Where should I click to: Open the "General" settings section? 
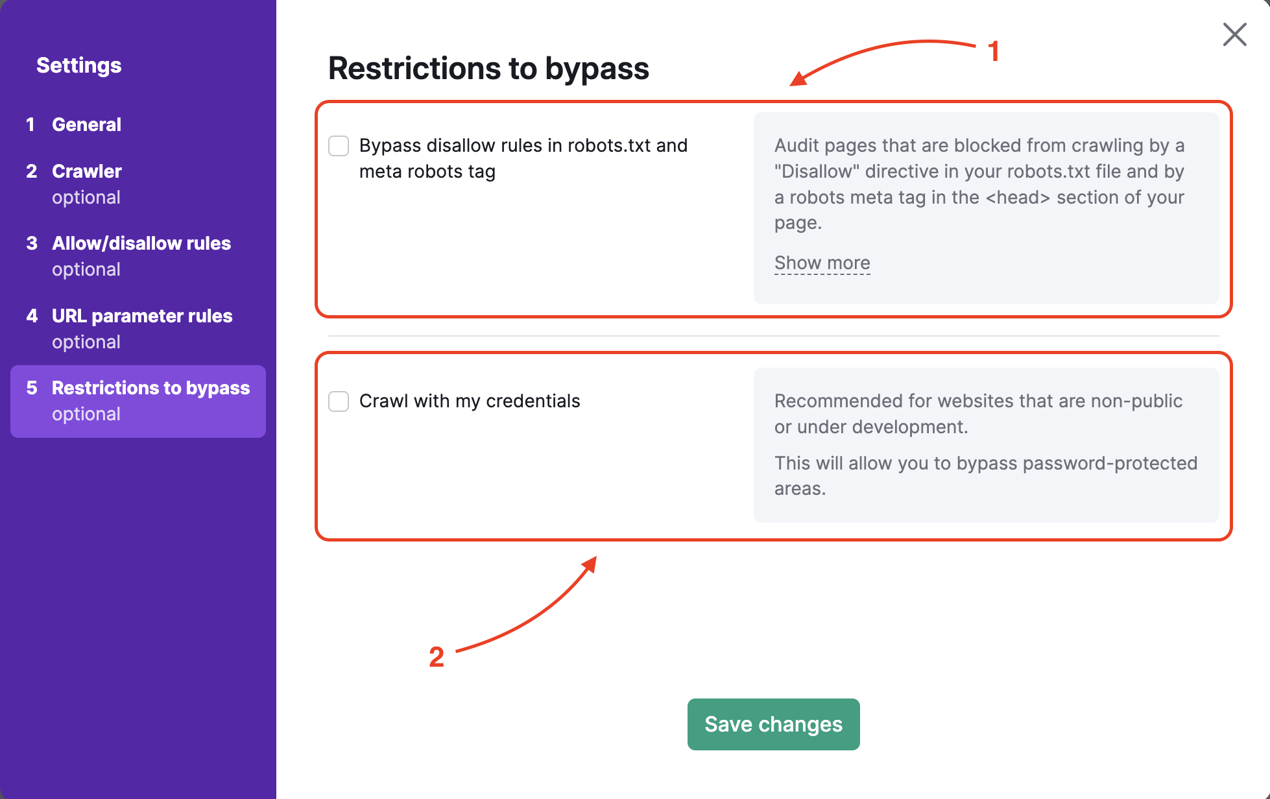point(86,125)
